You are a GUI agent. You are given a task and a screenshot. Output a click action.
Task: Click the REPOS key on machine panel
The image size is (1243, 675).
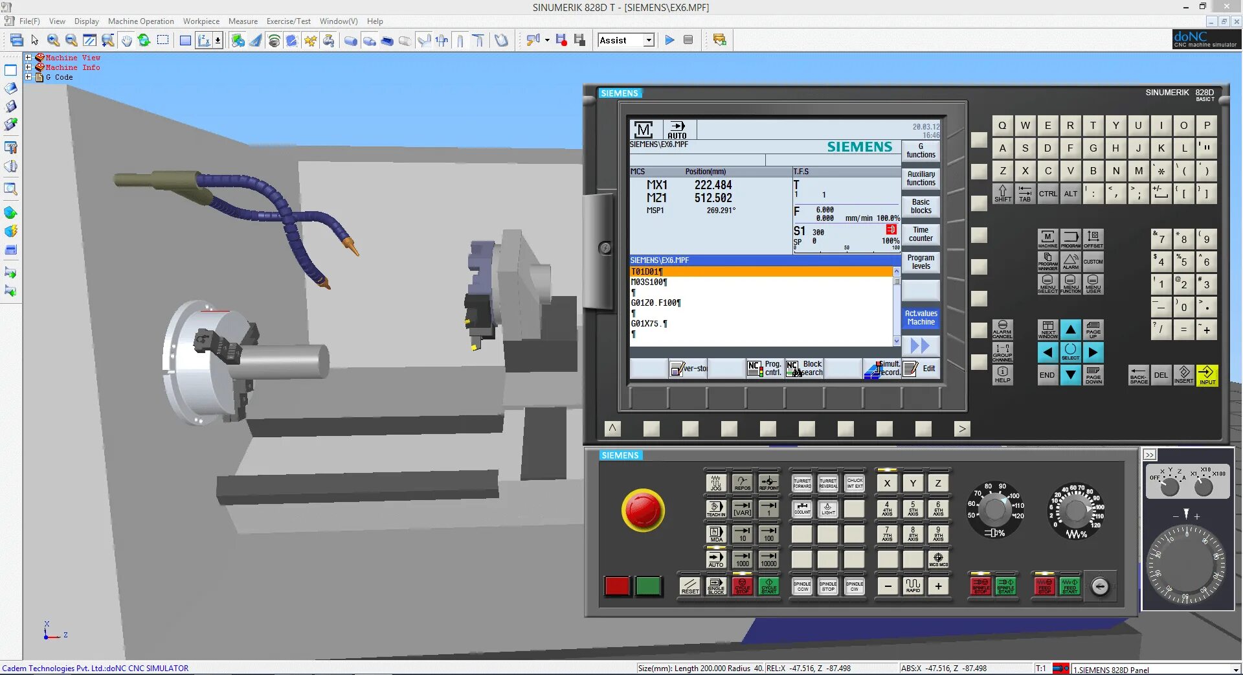pyautogui.click(x=742, y=483)
